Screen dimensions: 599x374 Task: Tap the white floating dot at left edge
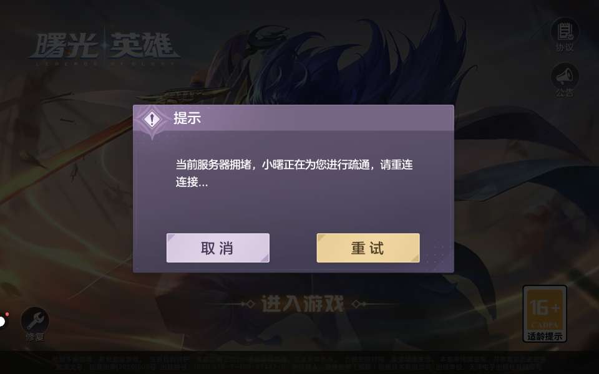click(x=2, y=322)
